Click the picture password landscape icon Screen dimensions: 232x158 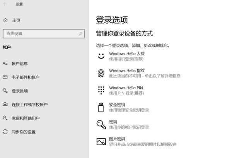coord(101,142)
